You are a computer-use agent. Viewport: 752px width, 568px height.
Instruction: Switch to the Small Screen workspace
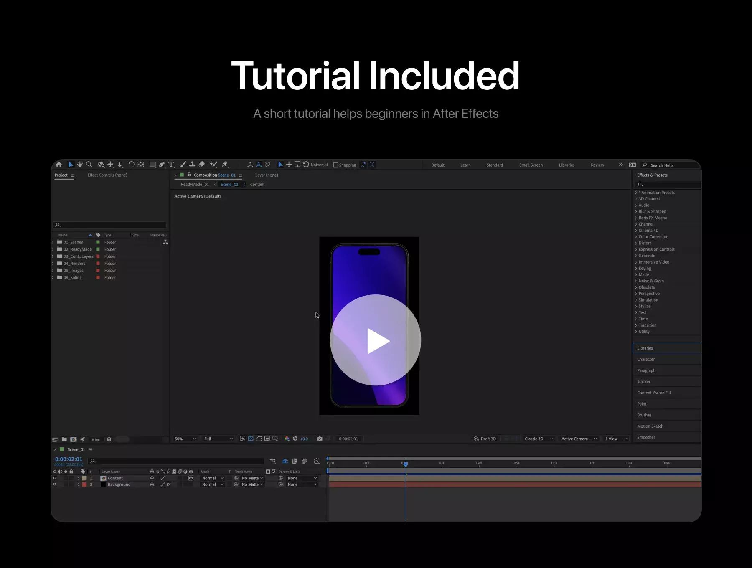point(531,165)
